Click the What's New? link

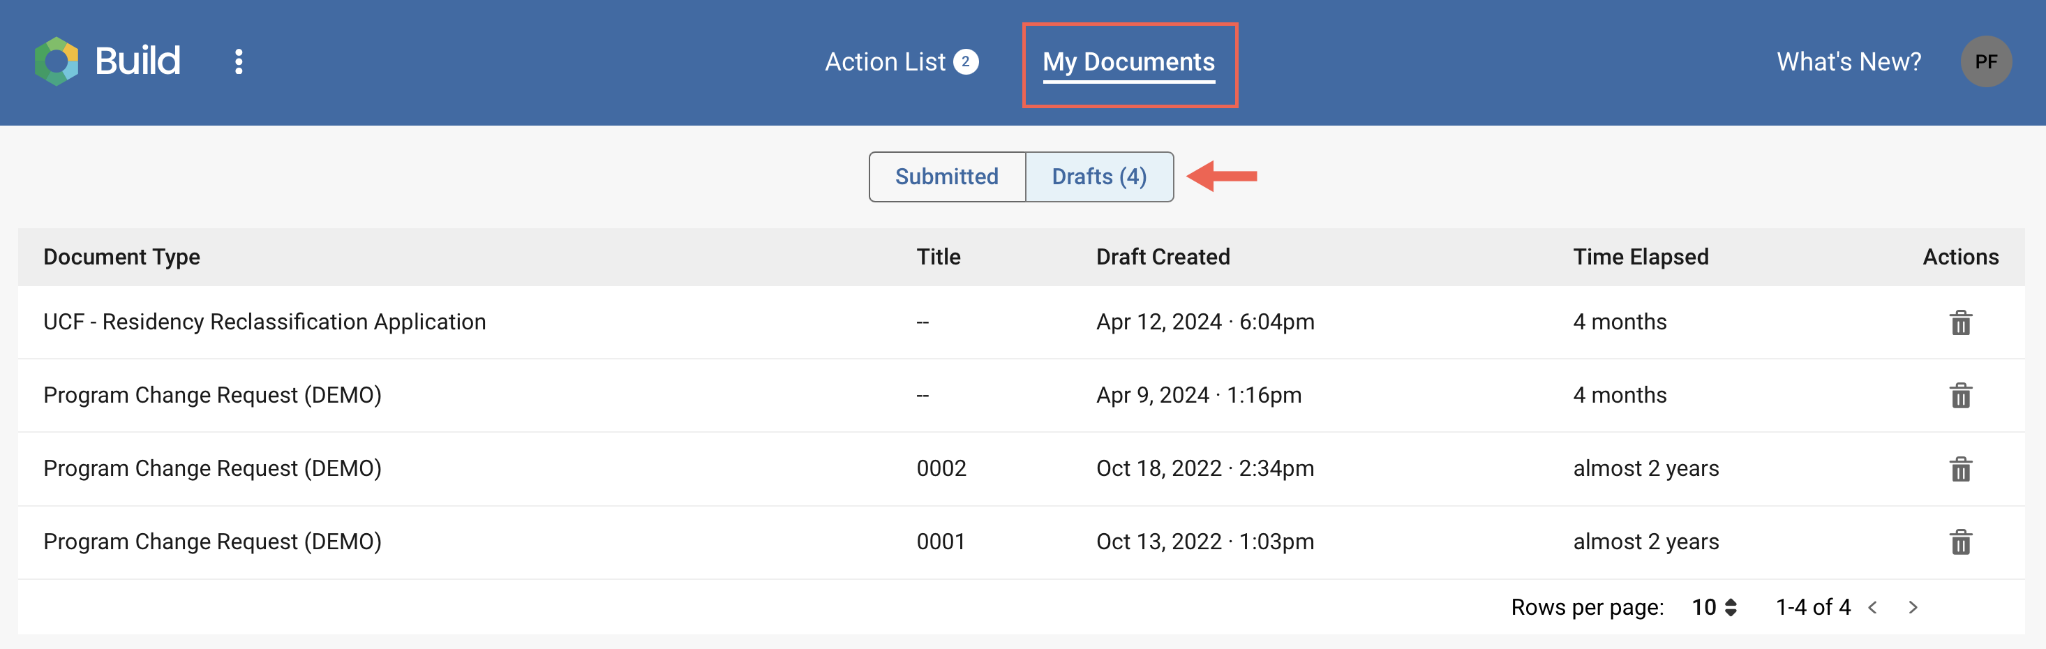coord(1847,61)
